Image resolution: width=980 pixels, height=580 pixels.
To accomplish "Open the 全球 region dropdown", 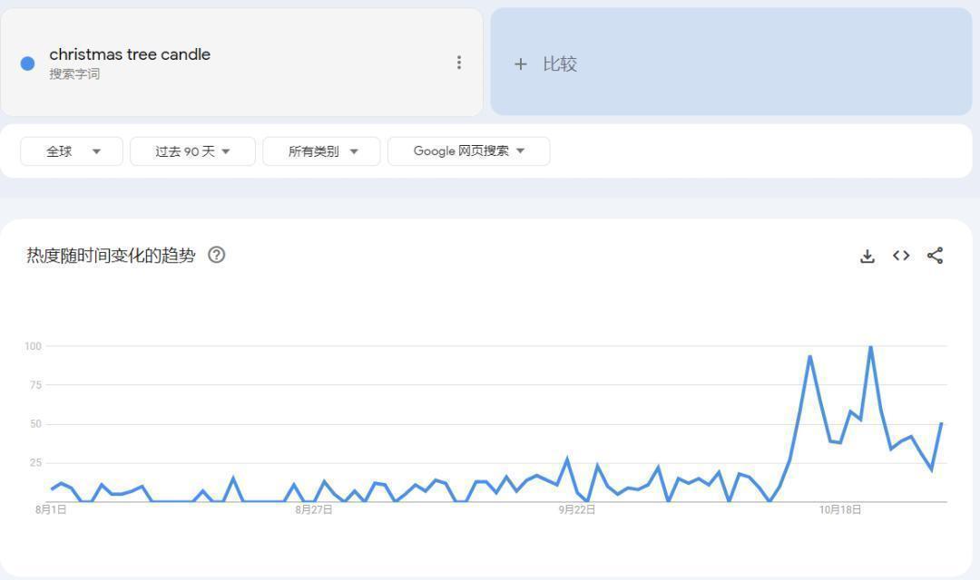I will point(72,151).
